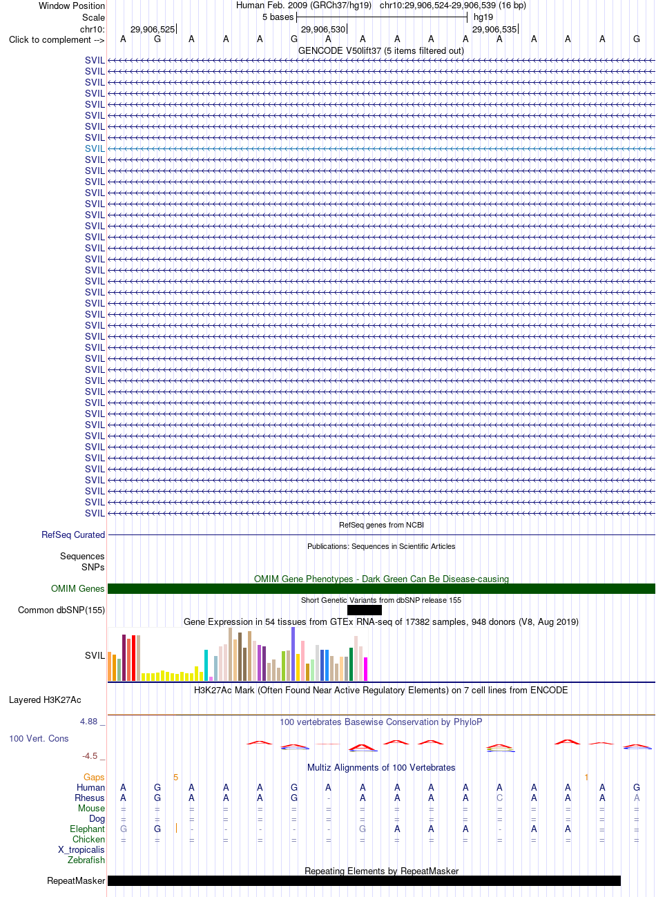The height and width of the screenshot is (897, 656).
Task: Open the 'RefSeq genes from NCBI' track title
Action: (381, 525)
